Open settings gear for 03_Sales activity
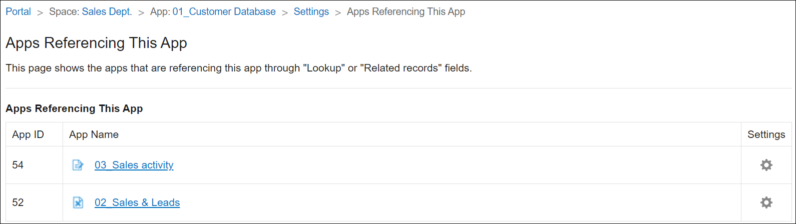This screenshot has width=796, height=224. click(766, 165)
